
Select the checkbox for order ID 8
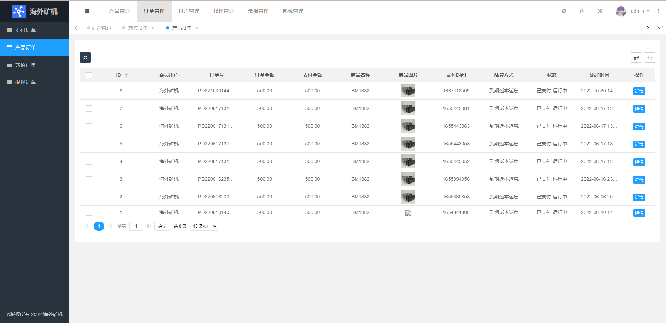pos(89,91)
